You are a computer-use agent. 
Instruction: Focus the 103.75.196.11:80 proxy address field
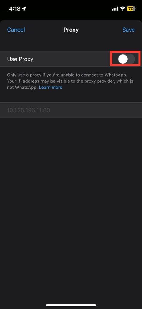[x=71, y=110]
